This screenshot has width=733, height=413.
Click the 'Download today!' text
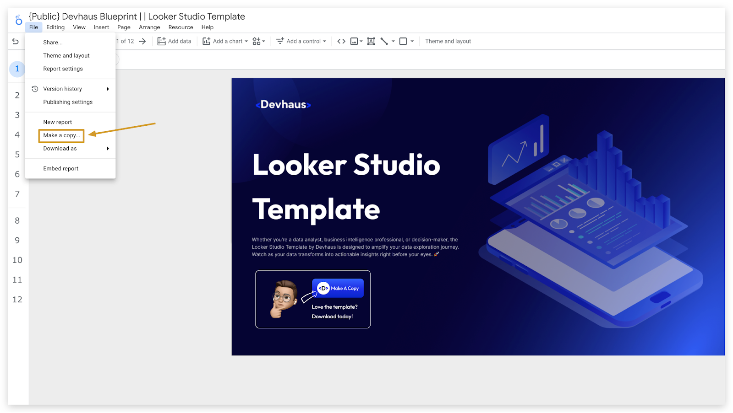point(332,316)
